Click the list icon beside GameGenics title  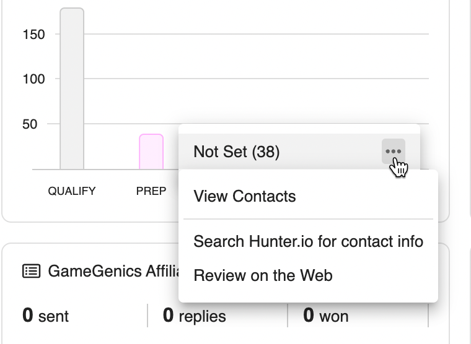pos(32,271)
